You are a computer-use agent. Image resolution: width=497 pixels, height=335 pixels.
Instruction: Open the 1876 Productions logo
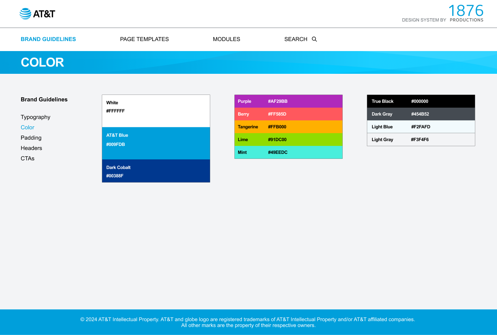tap(466, 13)
